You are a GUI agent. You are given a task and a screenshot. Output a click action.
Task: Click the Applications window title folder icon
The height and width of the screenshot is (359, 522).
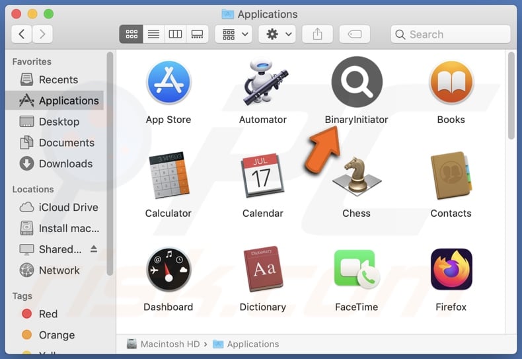click(228, 14)
